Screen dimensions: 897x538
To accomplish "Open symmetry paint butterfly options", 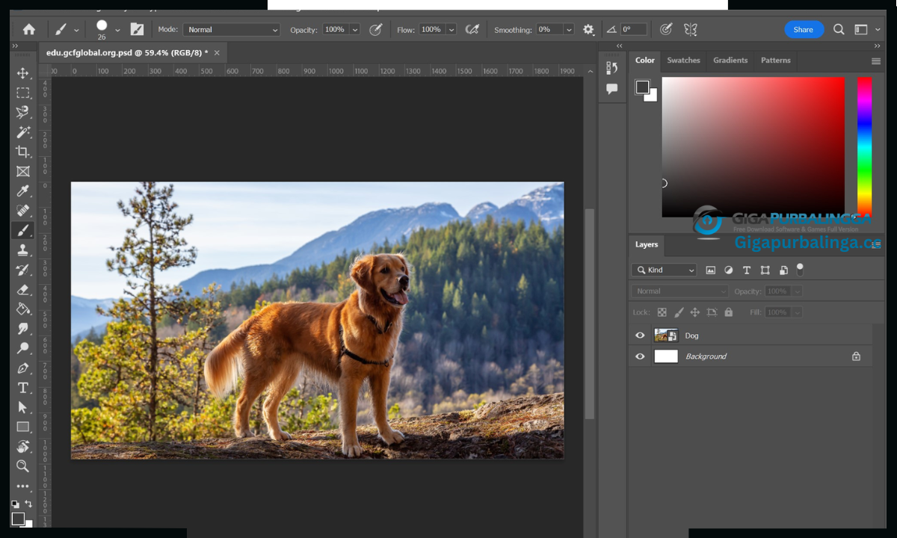I will tap(691, 30).
